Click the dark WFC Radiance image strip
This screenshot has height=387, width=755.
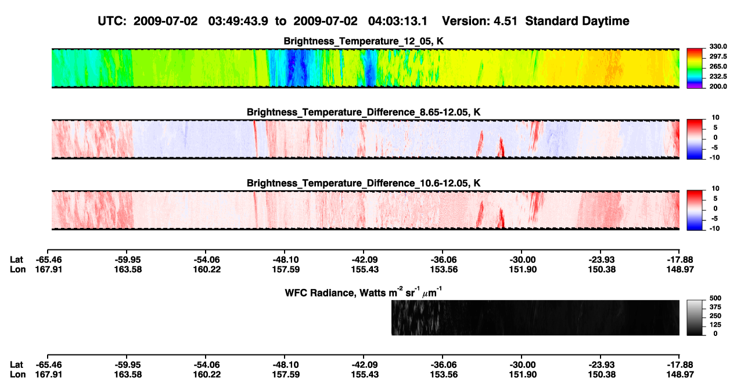click(x=535, y=318)
